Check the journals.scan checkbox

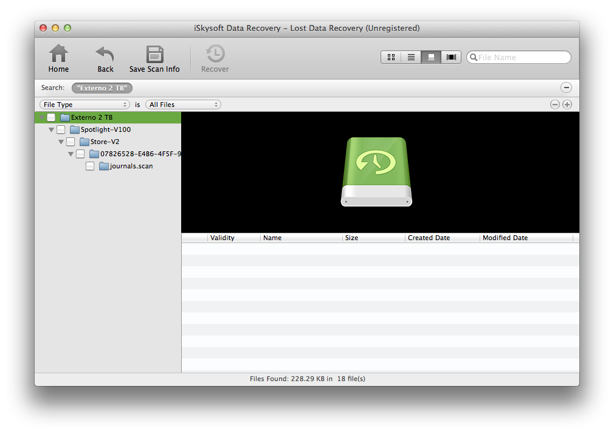(x=90, y=166)
